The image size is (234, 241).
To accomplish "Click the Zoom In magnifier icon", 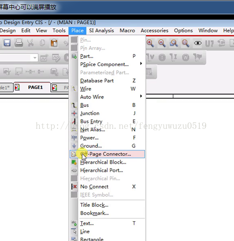I will pos(150,43).
